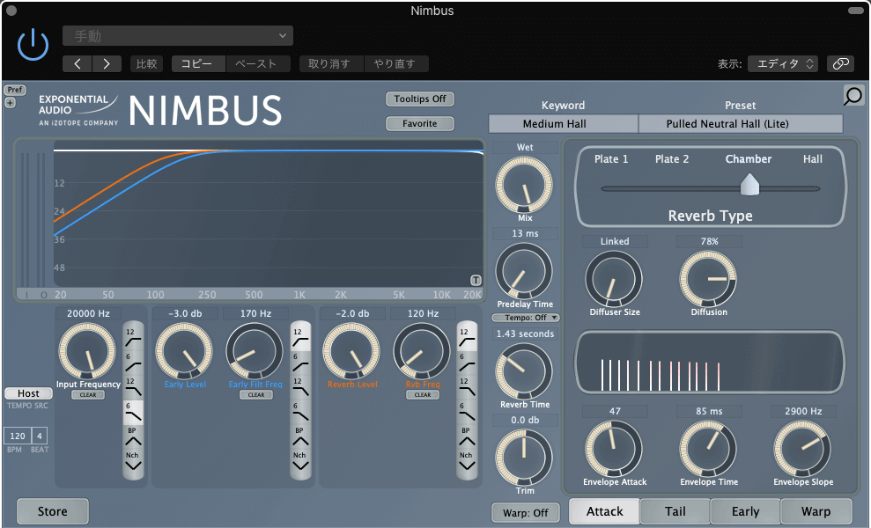Click the 1.43 seconds reverb time value
Viewport: 871px width, 528px height.
click(x=526, y=334)
